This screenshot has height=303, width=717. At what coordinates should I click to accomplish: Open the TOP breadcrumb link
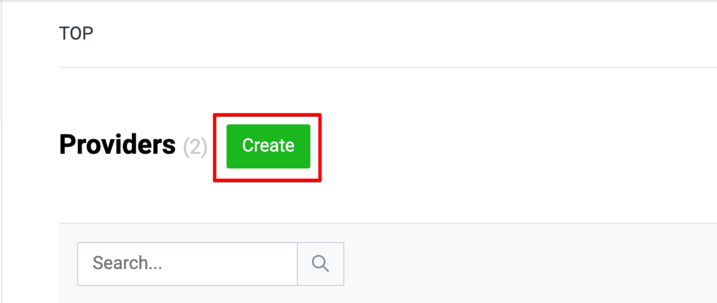pyautogui.click(x=76, y=33)
